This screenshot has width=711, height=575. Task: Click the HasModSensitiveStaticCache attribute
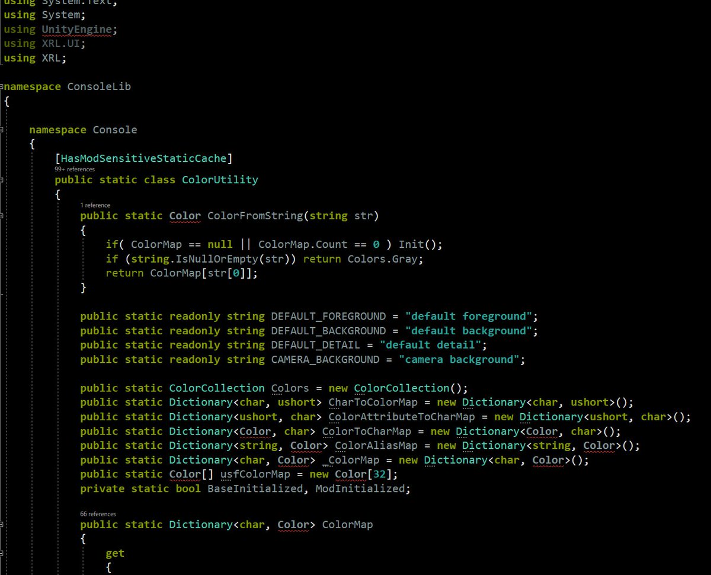click(143, 158)
